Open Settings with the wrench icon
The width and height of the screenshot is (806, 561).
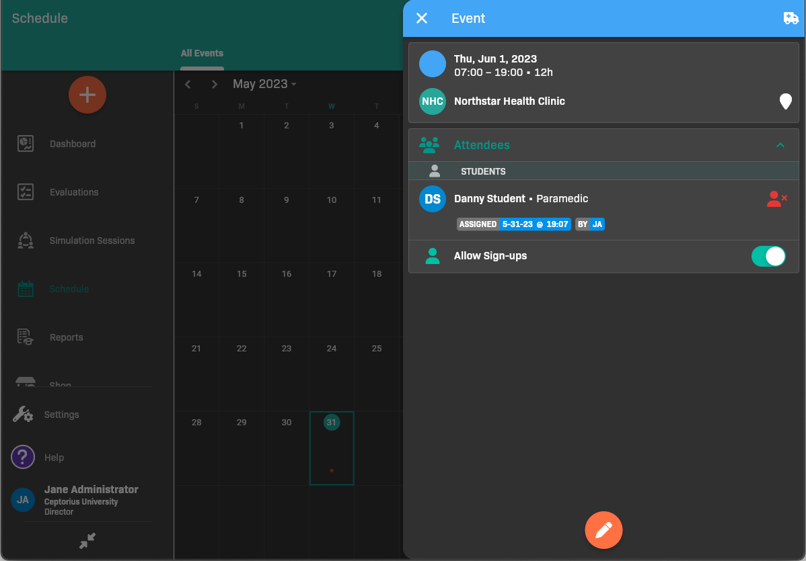coord(23,415)
